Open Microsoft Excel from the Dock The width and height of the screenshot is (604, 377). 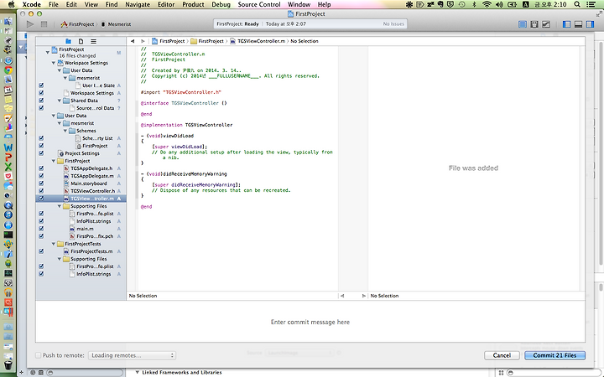click(8, 167)
